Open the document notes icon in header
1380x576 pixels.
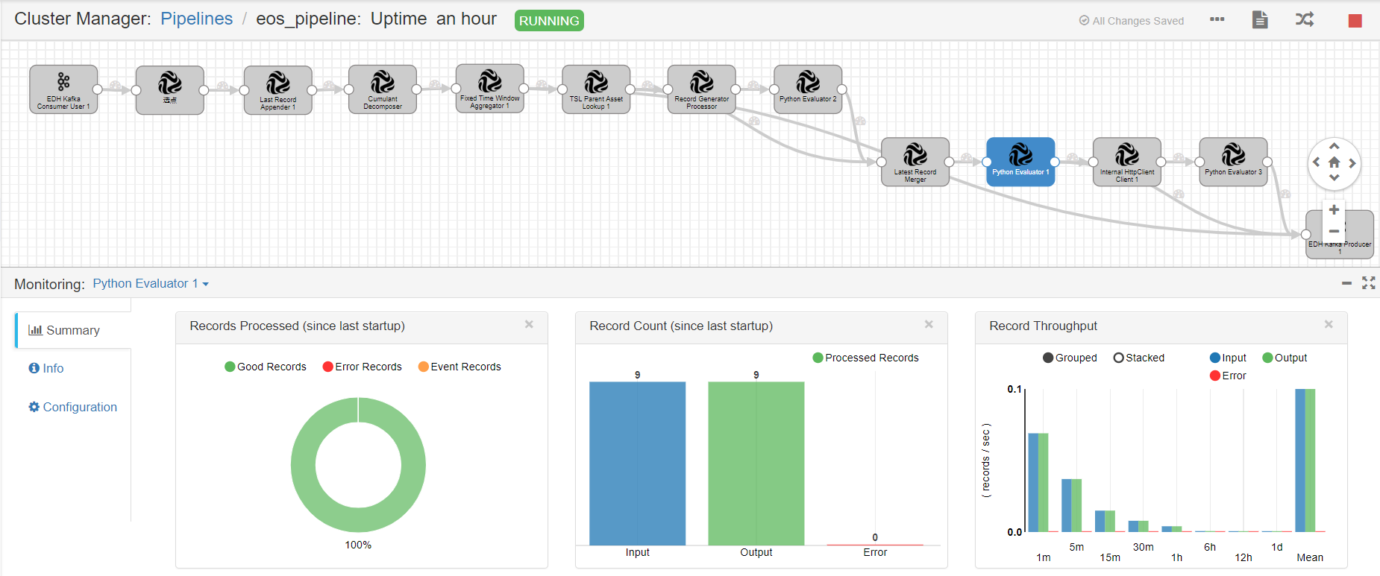[1260, 20]
